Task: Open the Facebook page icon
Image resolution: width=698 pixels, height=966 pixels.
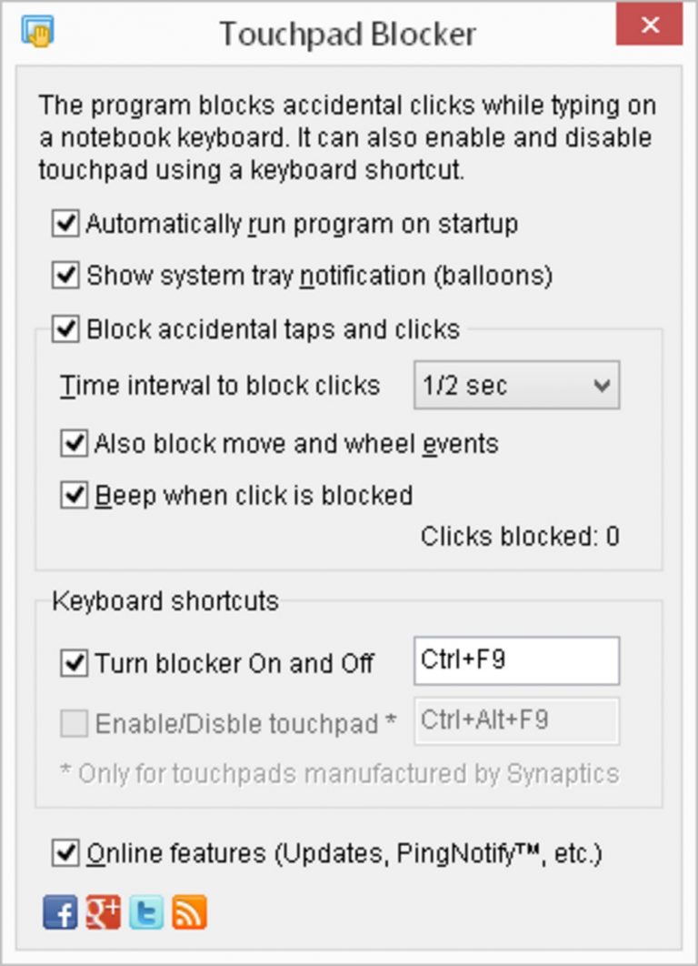Action: point(60,912)
